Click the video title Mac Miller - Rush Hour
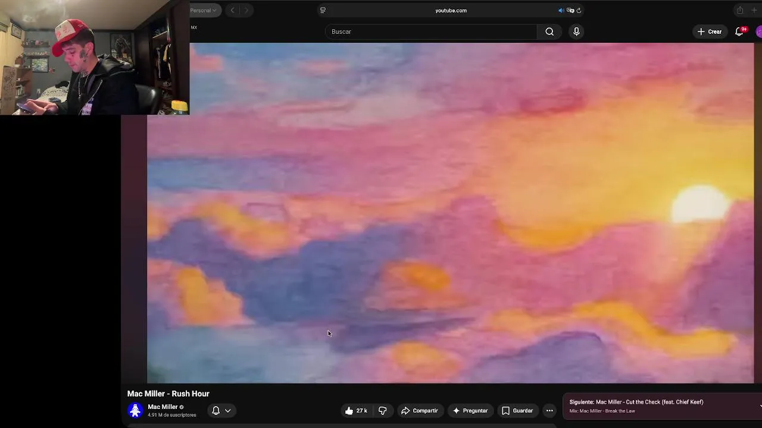 point(168,394)
